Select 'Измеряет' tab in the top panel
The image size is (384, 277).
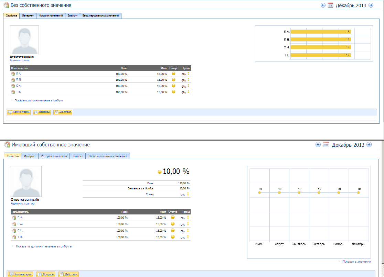(x=28, y=16)
